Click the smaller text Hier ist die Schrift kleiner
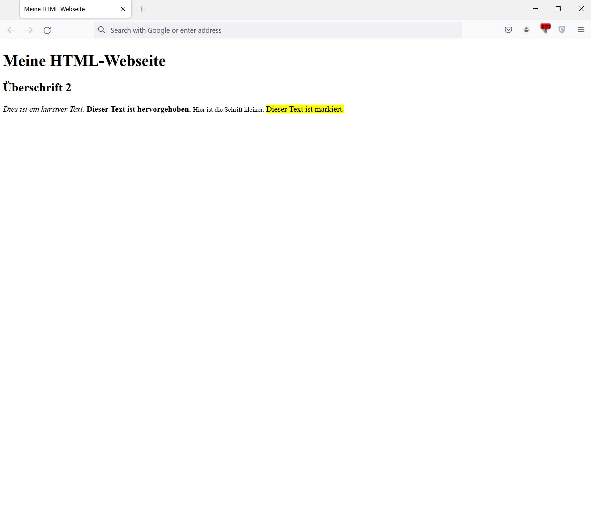This screenshot has height=510, width=591. (228, 109)
